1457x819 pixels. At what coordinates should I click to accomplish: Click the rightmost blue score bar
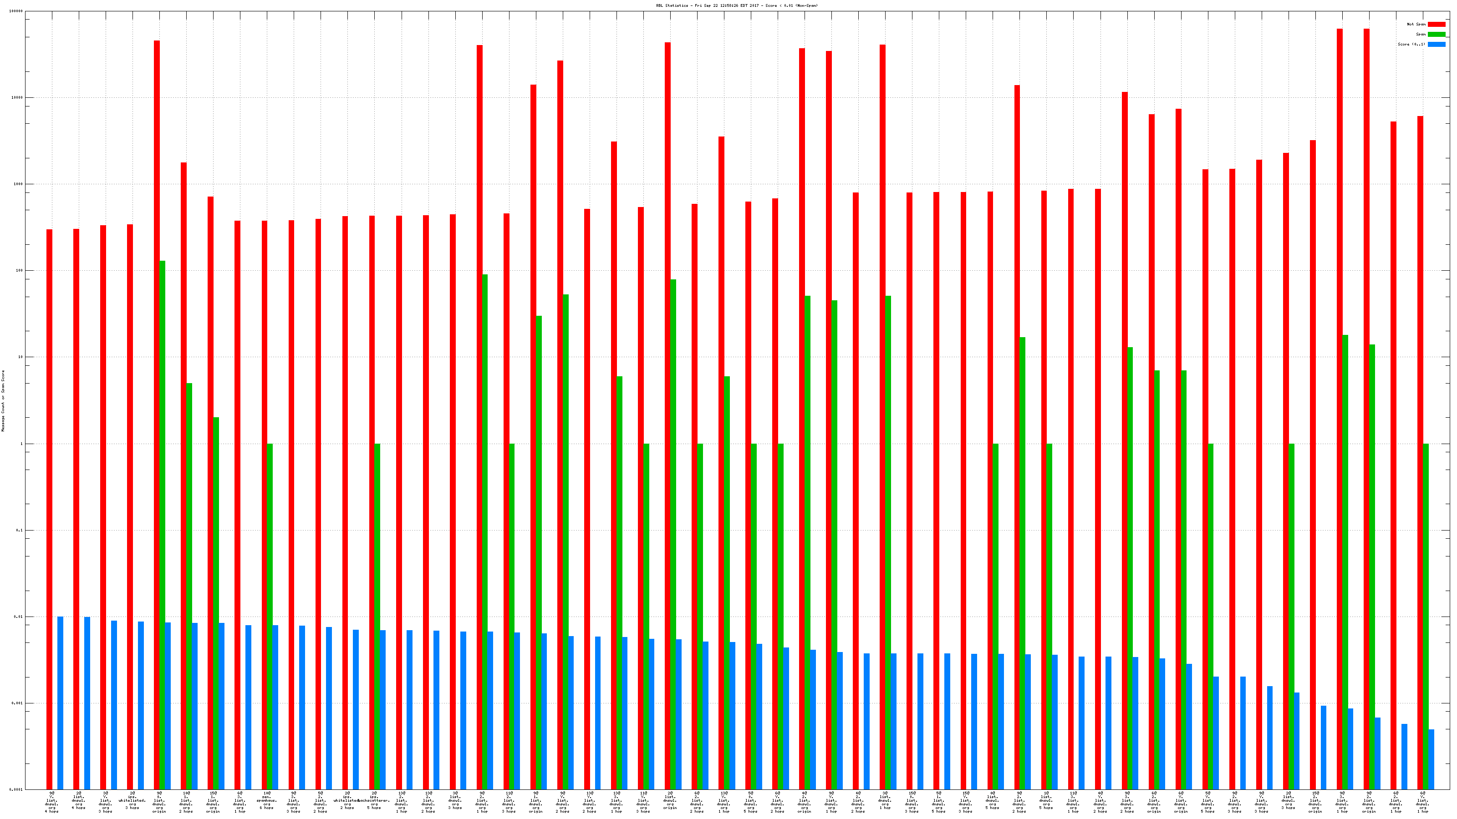tap(1431, 759)
